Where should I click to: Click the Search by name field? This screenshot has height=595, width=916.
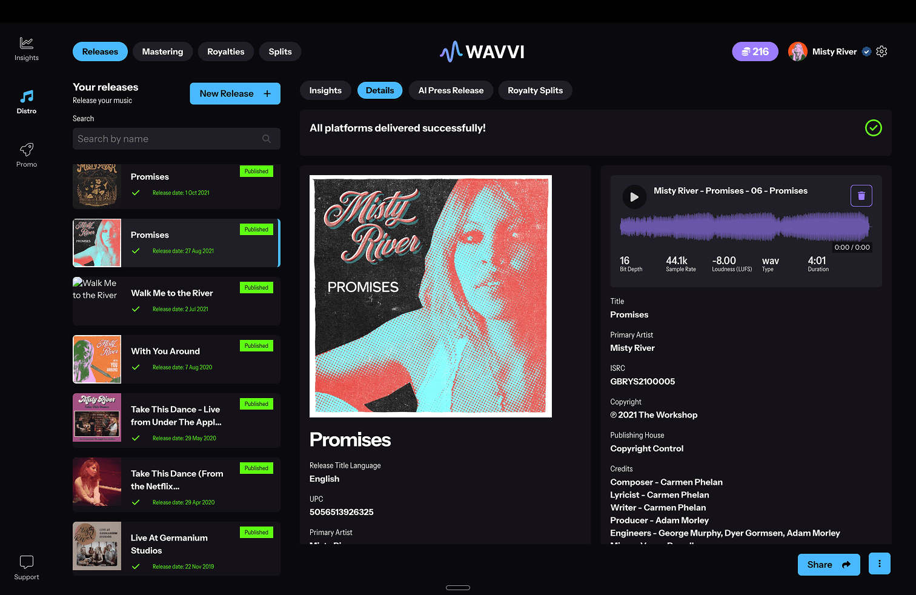click(167, 139)
